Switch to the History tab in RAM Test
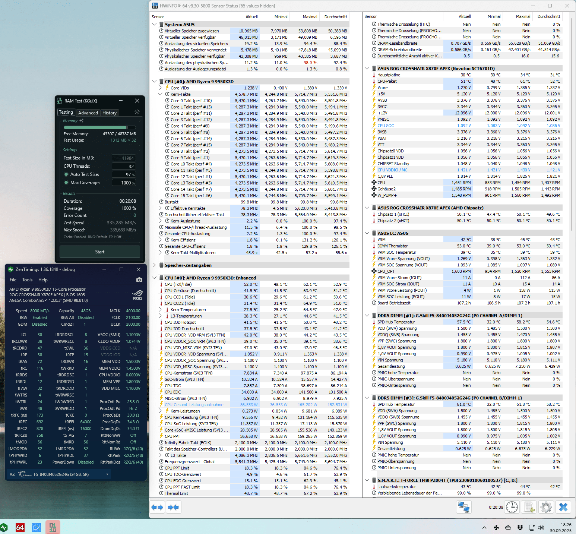 click(110, 113)
